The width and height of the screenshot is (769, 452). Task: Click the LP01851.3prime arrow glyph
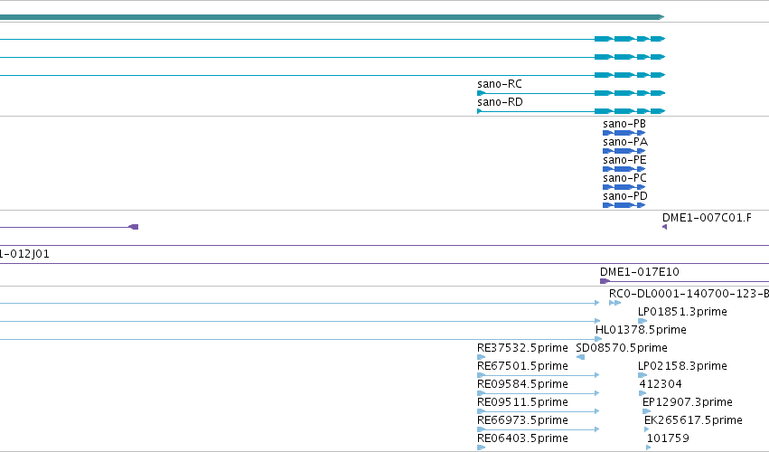(x=642, y=321)
